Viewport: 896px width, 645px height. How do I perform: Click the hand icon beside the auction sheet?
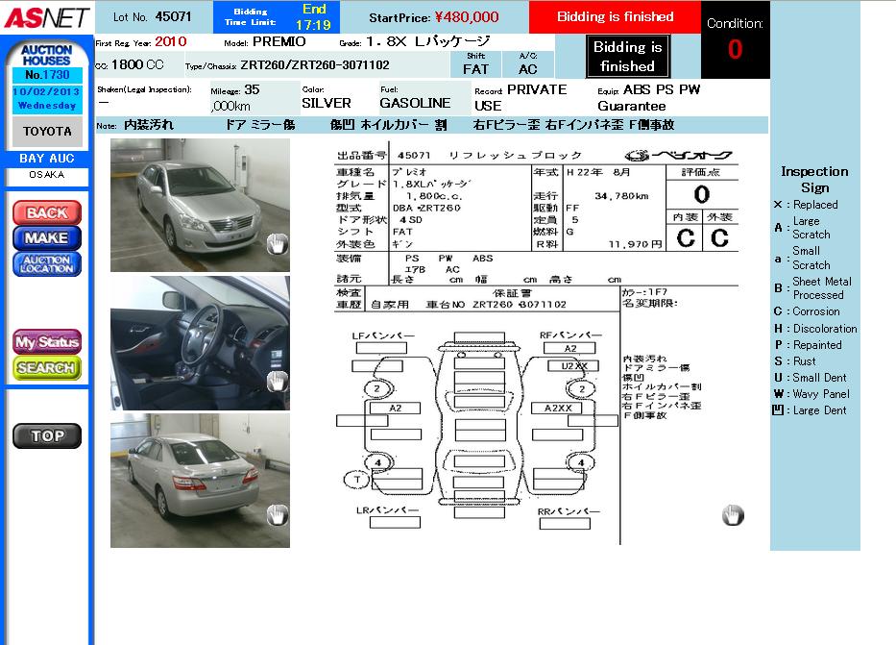[x=732, y=516]
